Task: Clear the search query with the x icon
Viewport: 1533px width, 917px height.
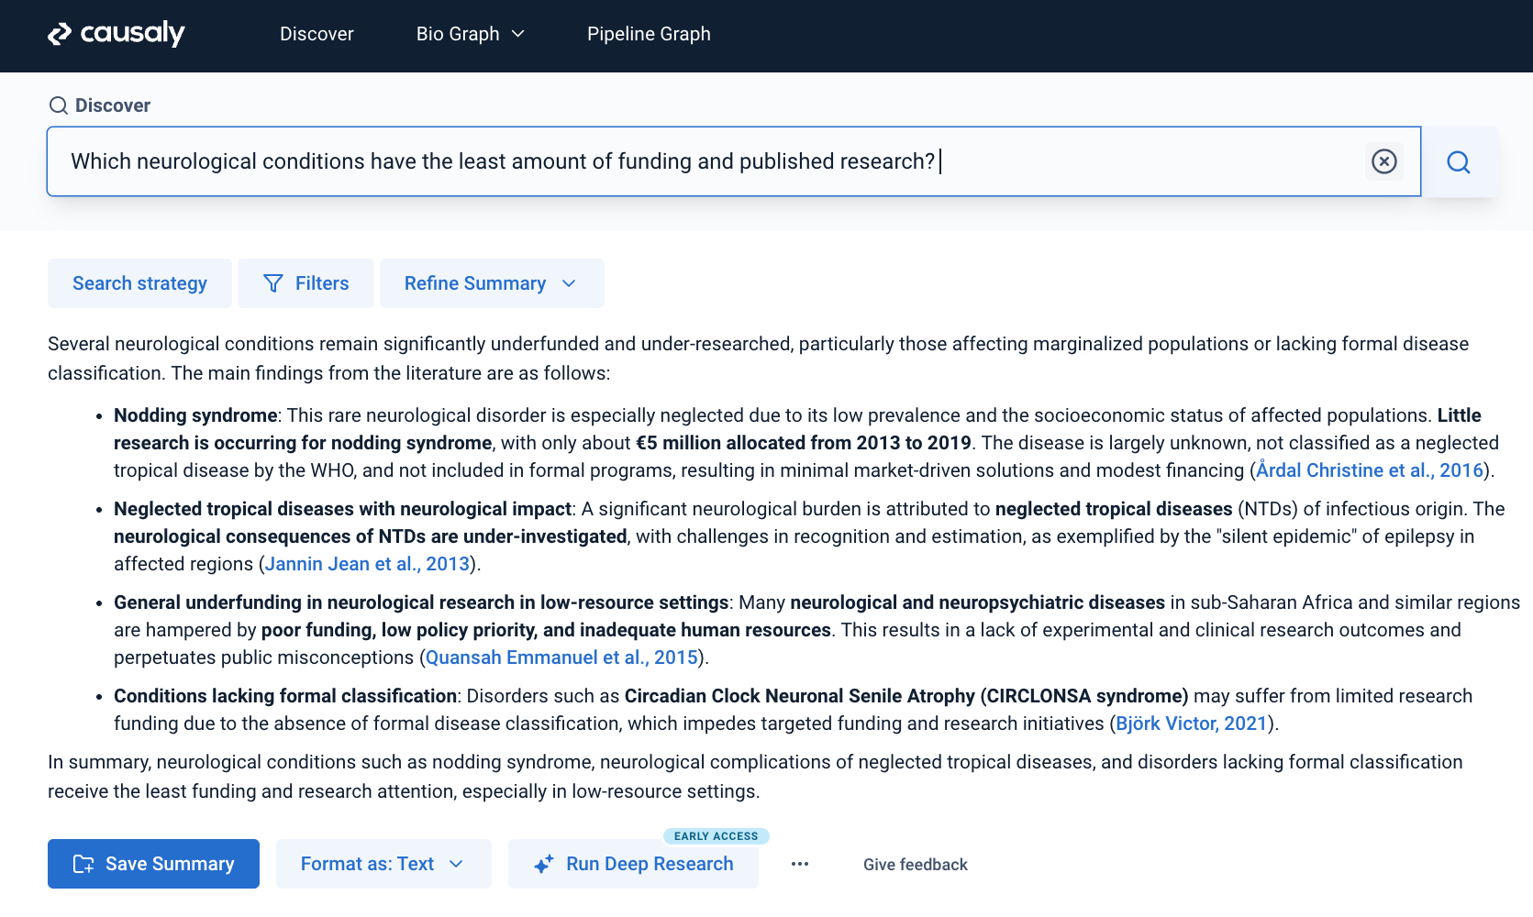Action: 1383,161
